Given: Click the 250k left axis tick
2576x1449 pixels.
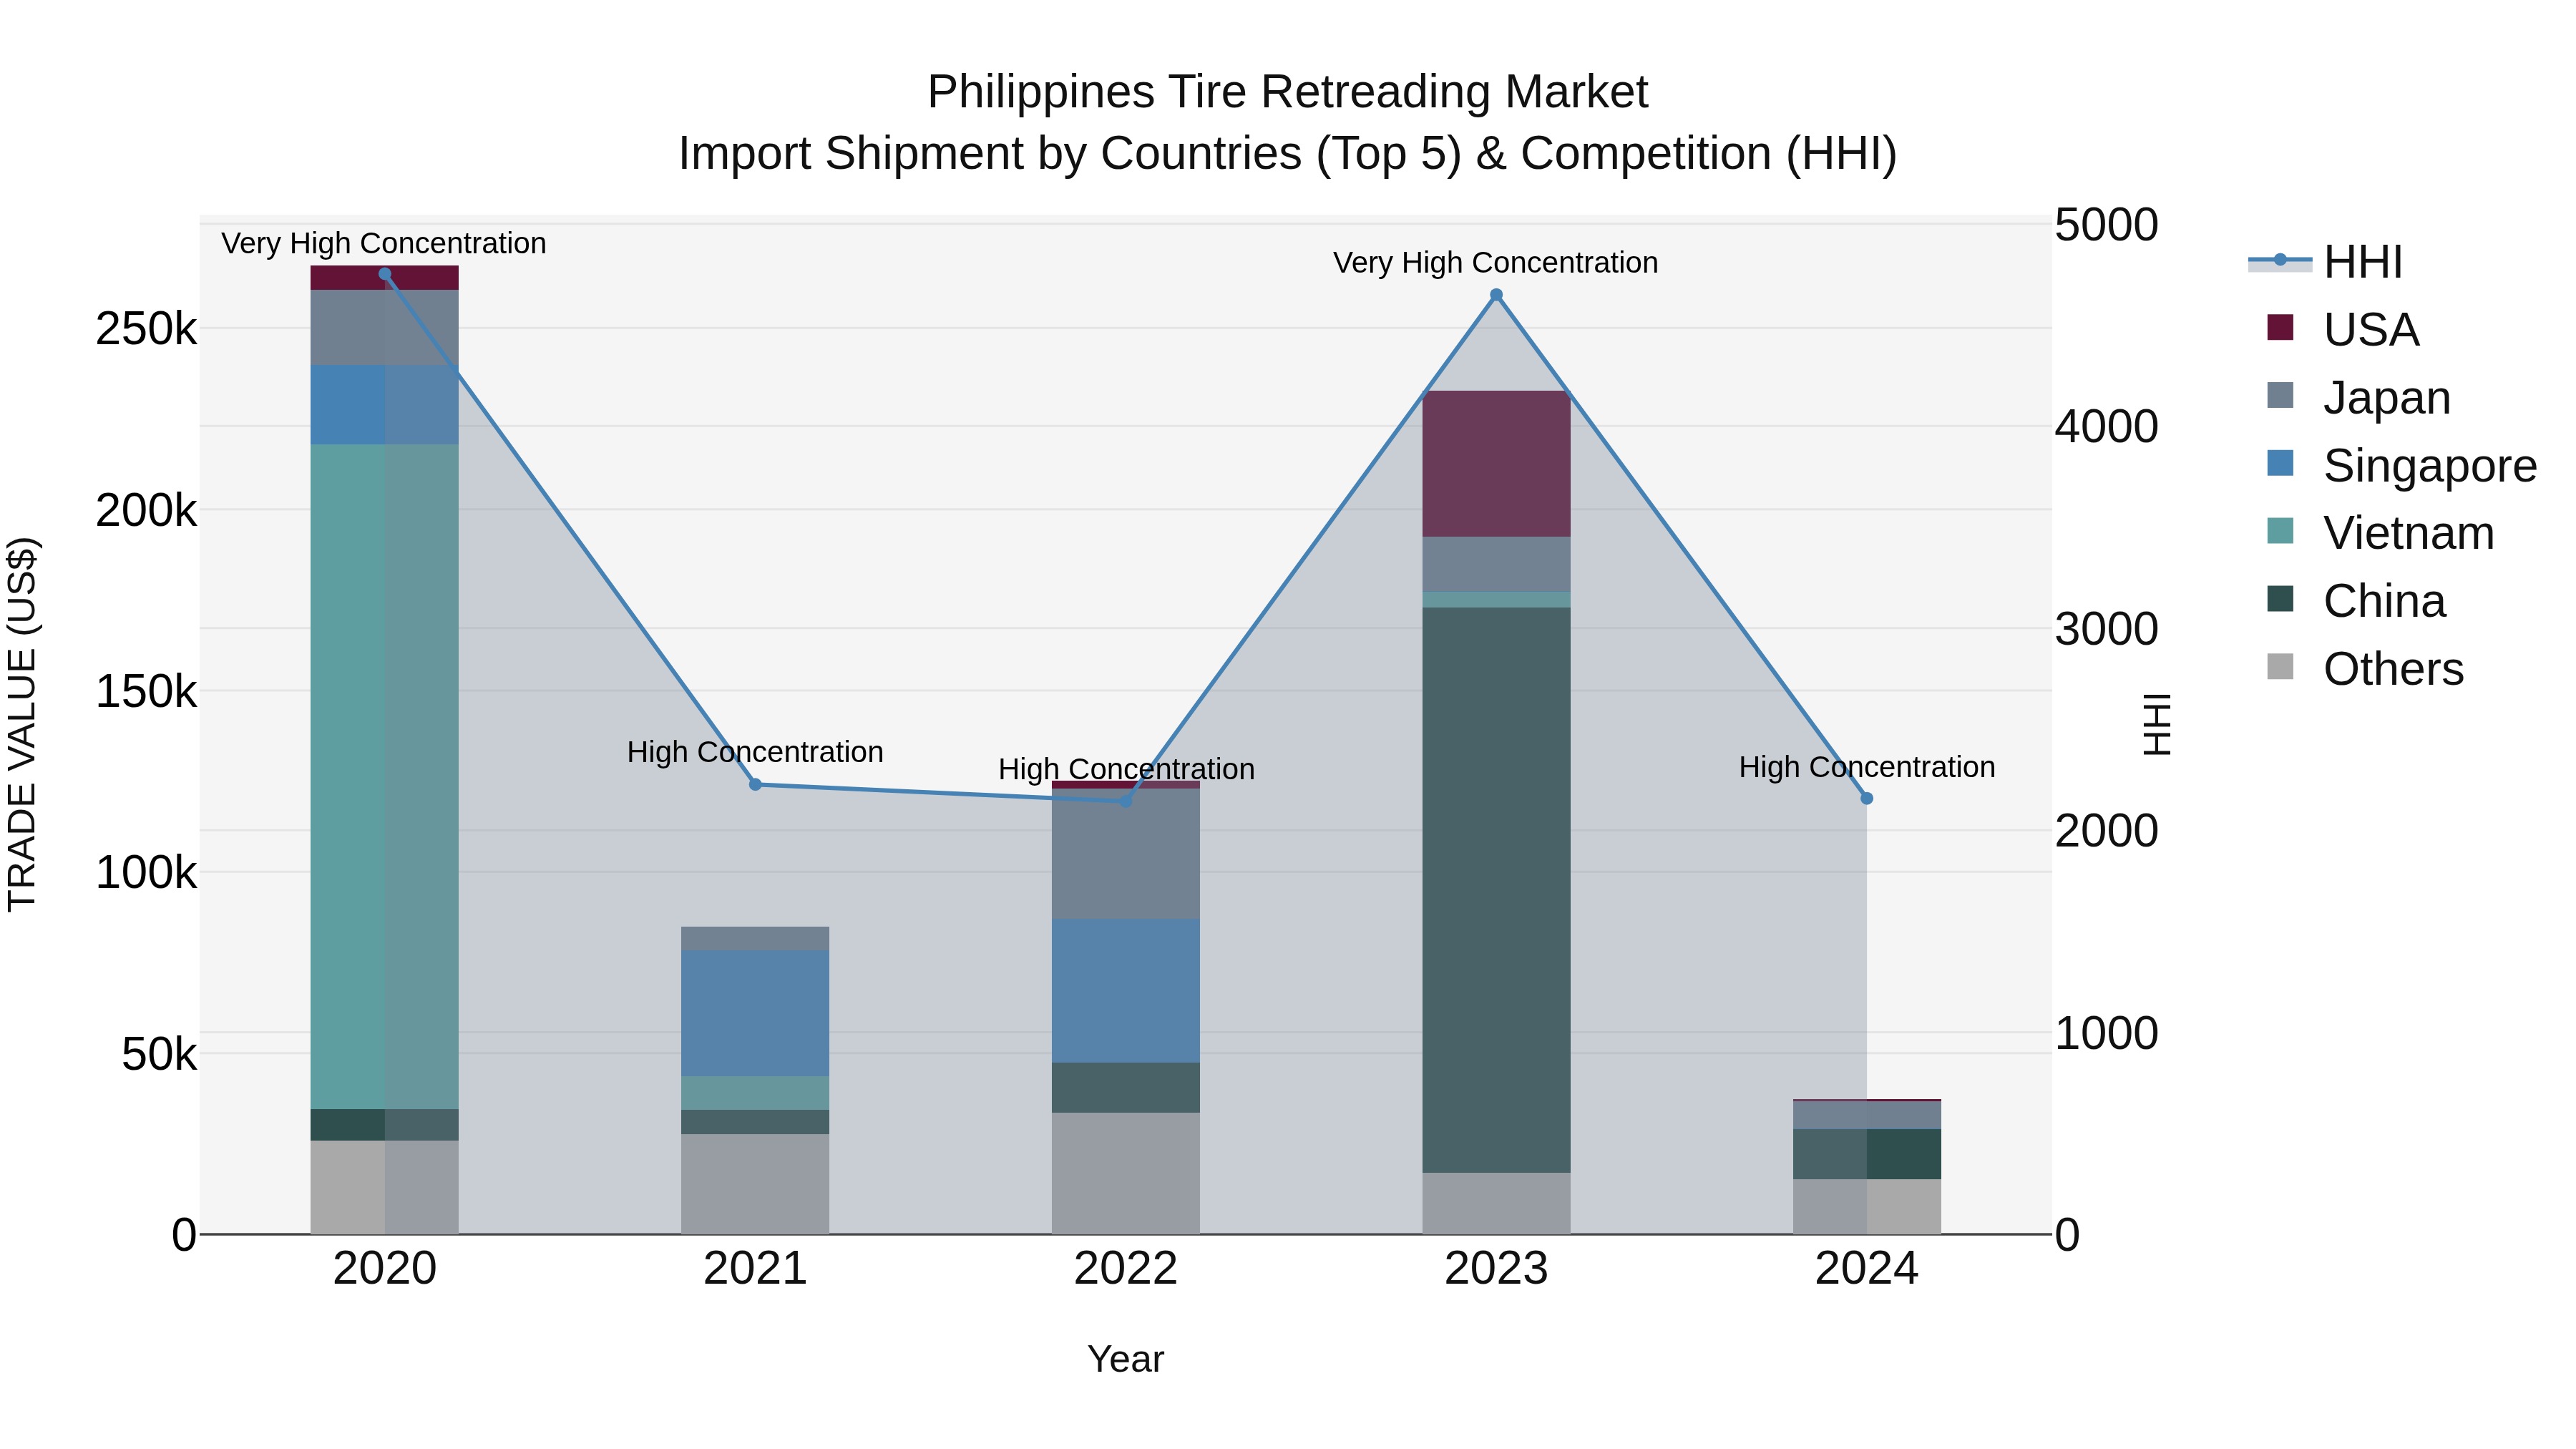Looking at the screenshot, I should (x=146, y=329).
